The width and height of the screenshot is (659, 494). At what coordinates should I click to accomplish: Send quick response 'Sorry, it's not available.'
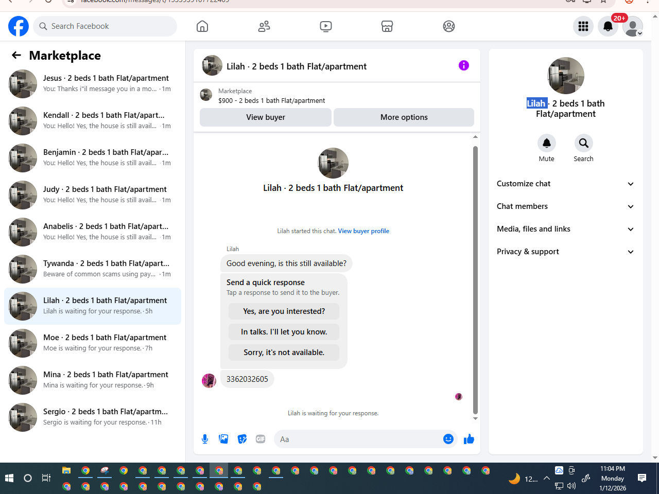click(x=284, y=352)
